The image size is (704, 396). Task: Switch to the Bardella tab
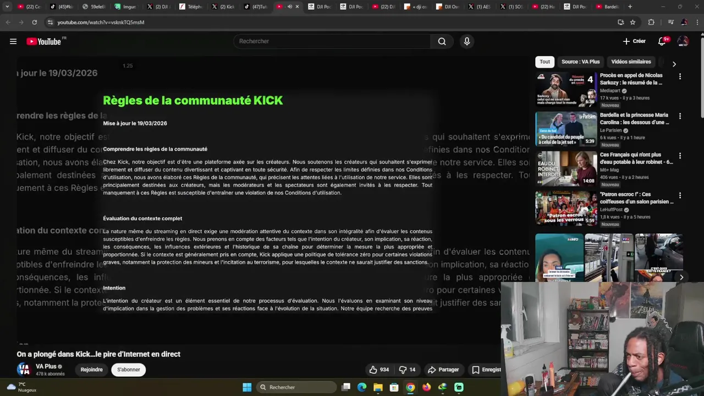click(x=608, y=7)
